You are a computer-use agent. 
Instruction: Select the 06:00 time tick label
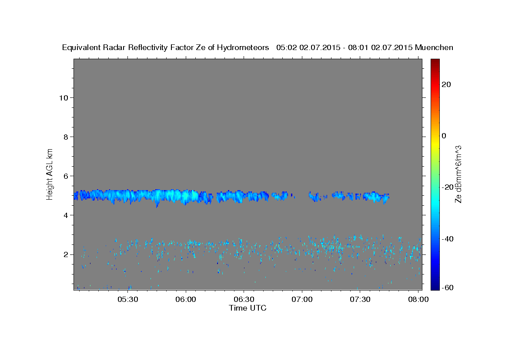pyautogui.click(x=186, y=300)
